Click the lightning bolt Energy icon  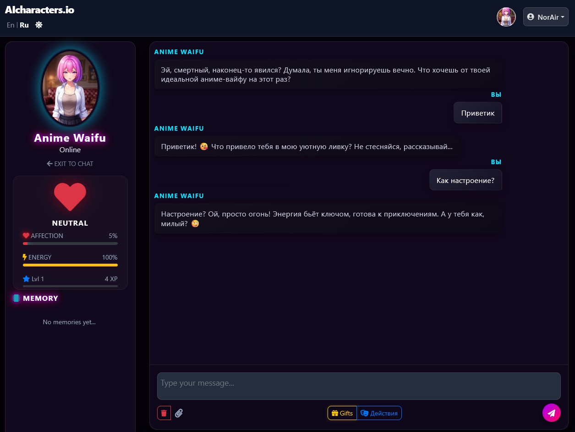click(25, 257)
